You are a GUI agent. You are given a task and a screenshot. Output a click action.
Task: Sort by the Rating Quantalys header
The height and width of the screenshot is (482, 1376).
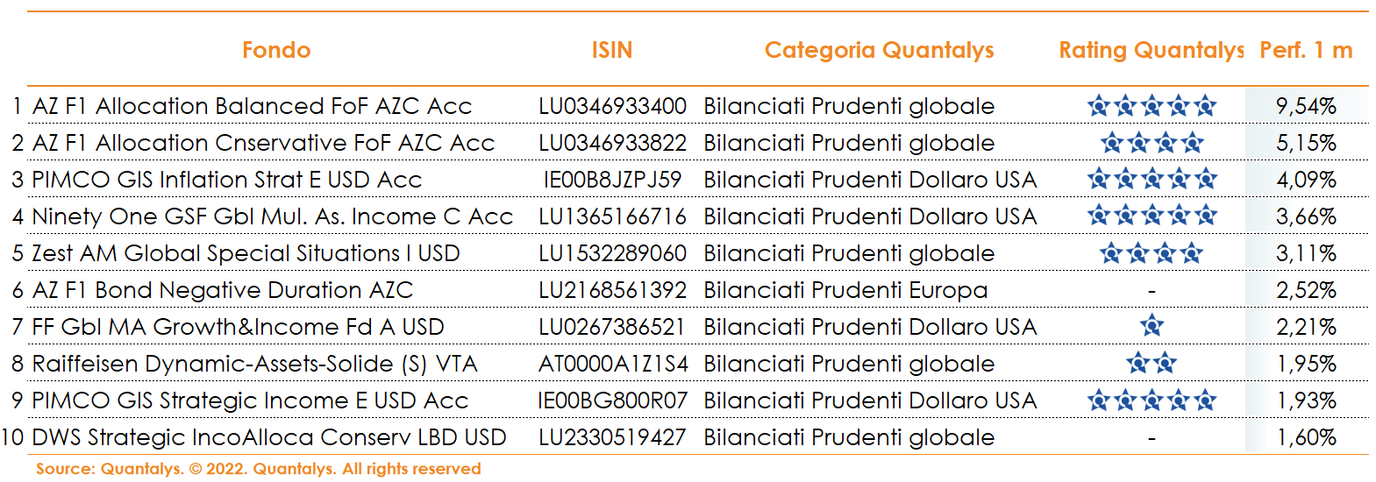pos(1151,51)
